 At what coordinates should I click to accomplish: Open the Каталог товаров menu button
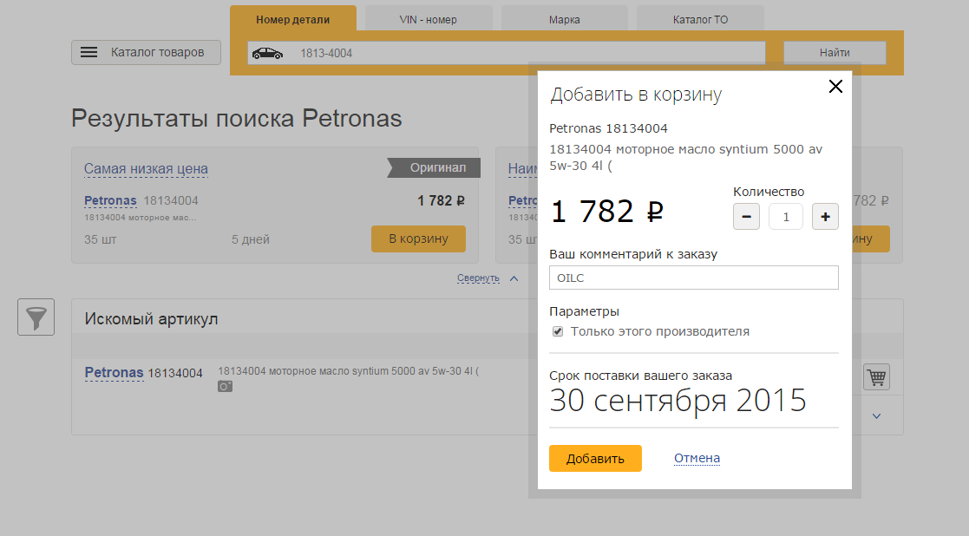point(146,53)
